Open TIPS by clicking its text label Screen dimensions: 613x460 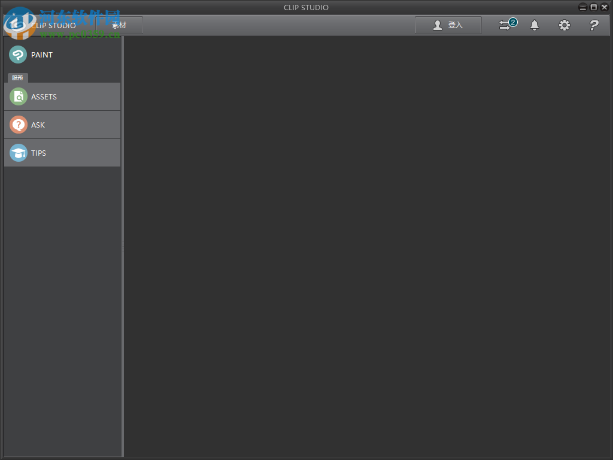click(x=39, y=153)
